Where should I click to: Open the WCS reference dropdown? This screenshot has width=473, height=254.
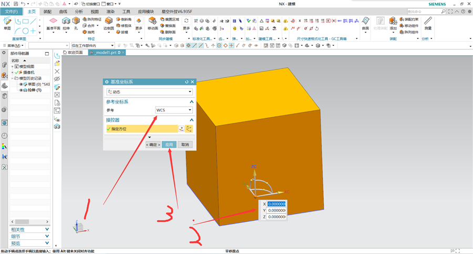[174, 110]
